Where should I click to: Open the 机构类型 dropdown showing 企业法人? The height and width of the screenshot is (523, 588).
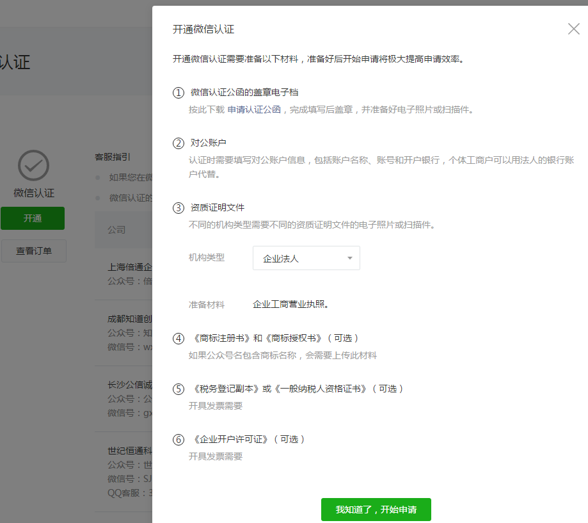pos(306,258)
